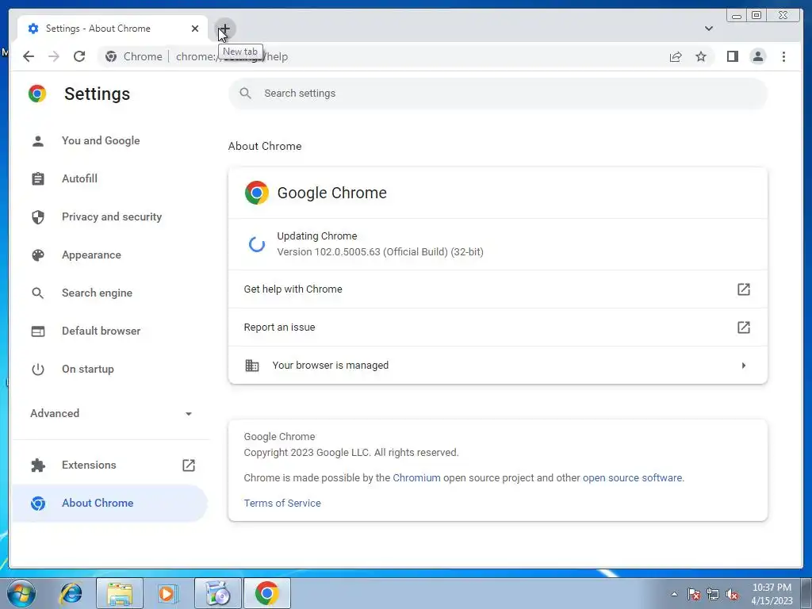Open Windows Explorer from taskbar
Image resolution: width=812 pixels, height=609 pixels.
[x=120, y=594]
